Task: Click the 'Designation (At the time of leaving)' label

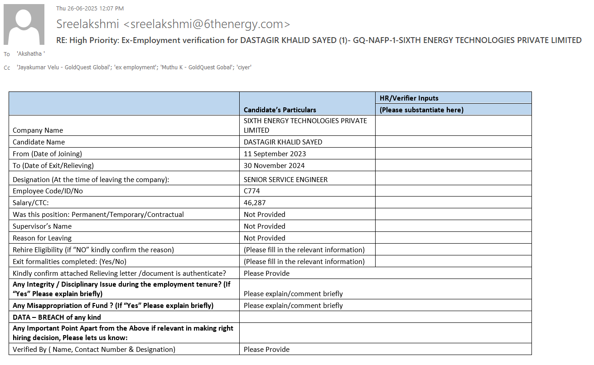Action: (x=91, y=180)
